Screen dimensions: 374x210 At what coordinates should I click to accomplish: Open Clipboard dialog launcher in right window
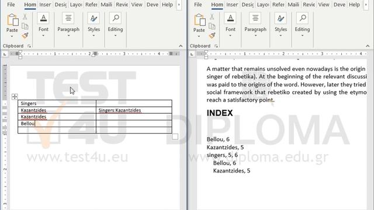[x=216, y=46]
